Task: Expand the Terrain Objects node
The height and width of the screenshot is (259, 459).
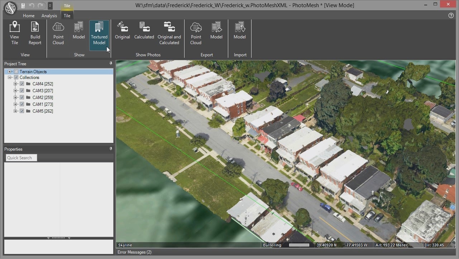Action: 10,71
